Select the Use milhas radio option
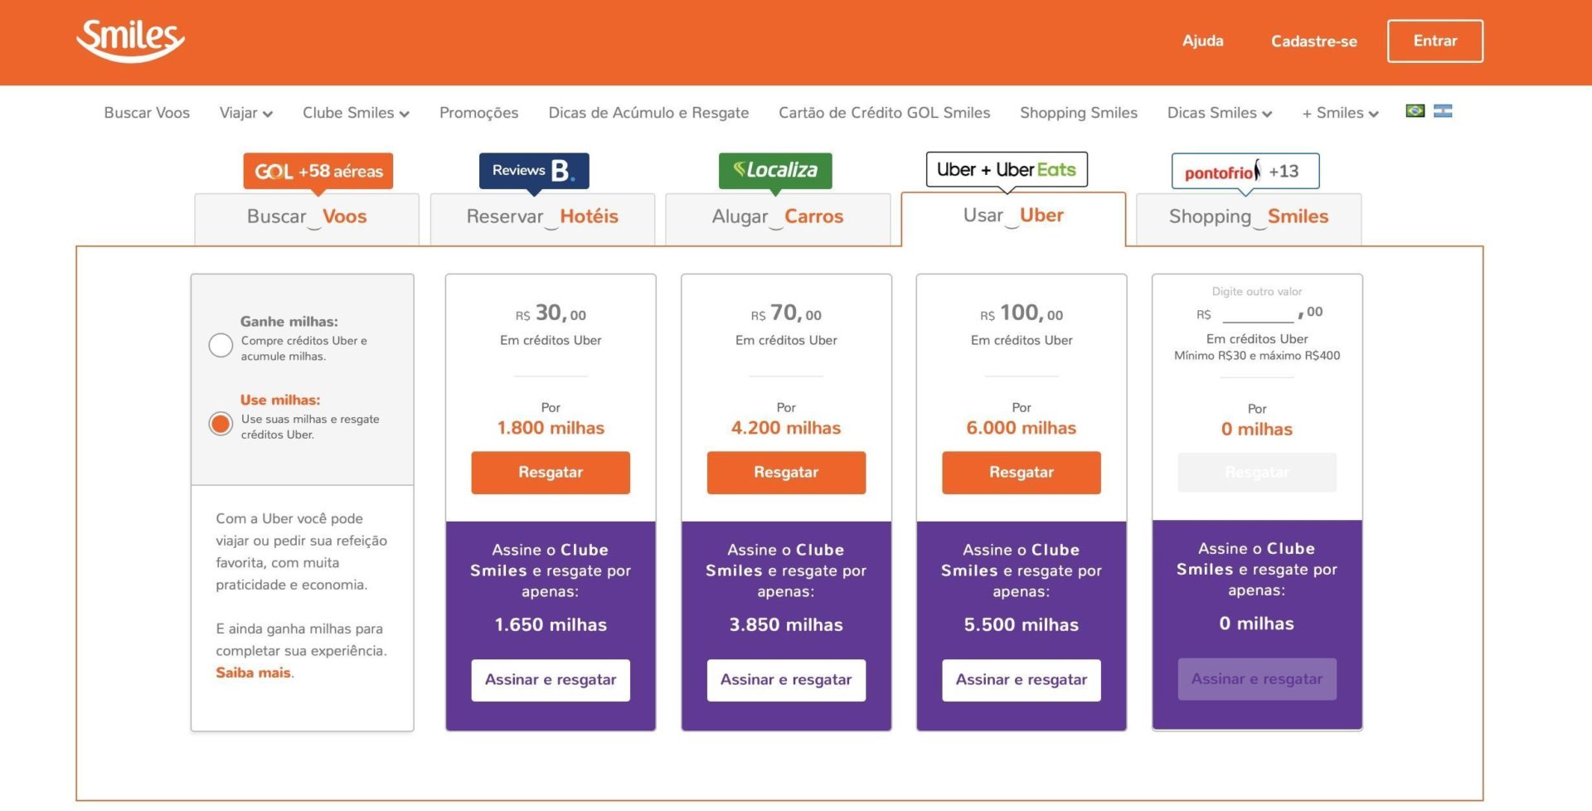This screenshot has width=1592, height=811. coord(221,424)
